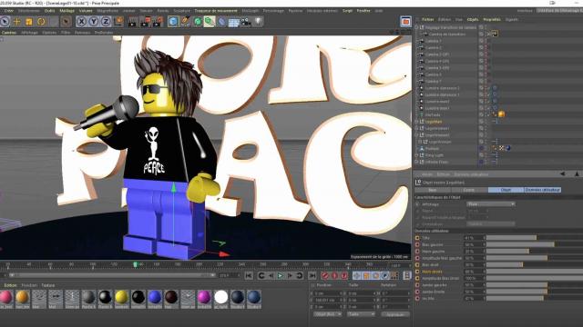
Task: Select the live selection arrow tool
Action: (5, 22)
